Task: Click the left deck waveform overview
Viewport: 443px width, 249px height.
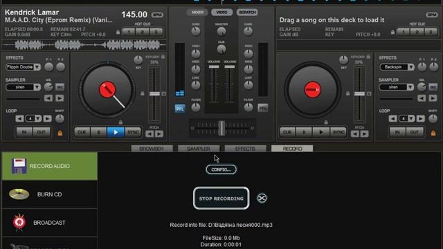Action: [x=84, y=45]
